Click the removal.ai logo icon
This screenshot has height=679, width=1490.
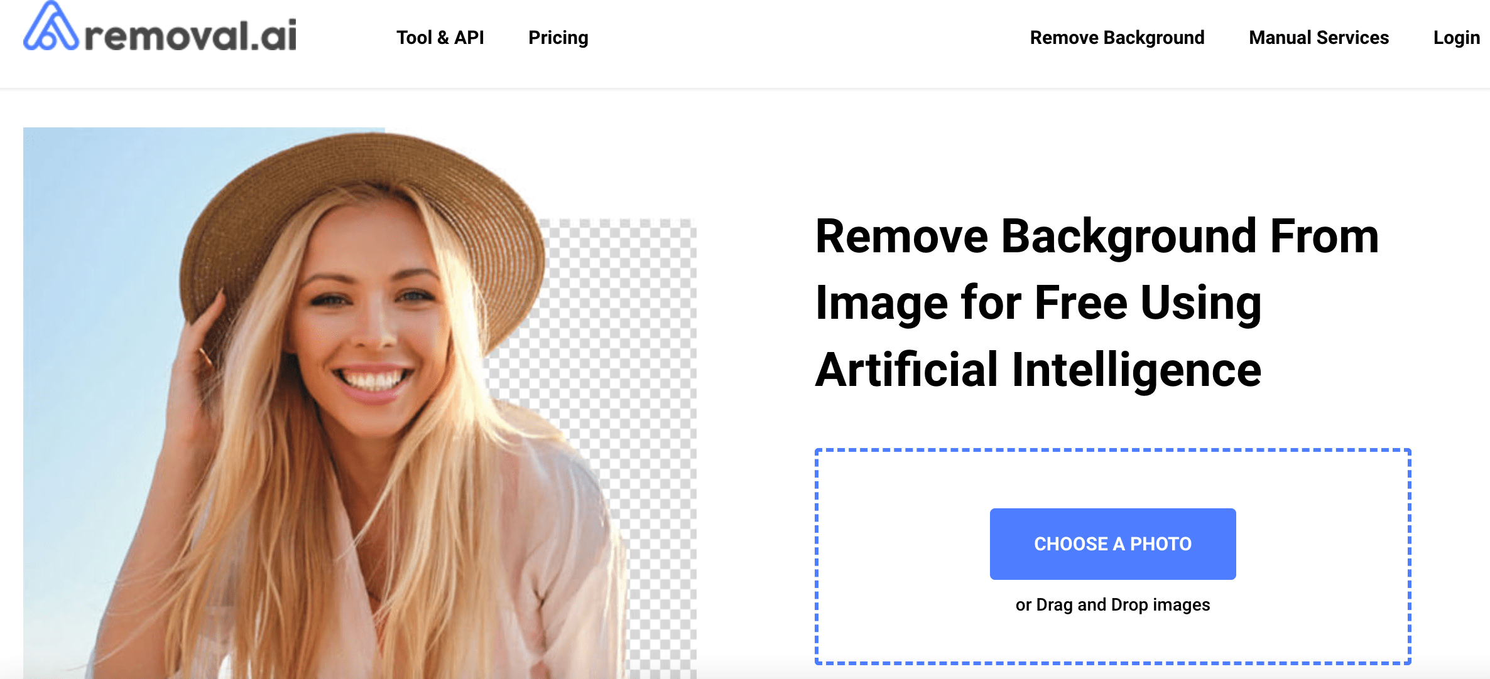[x=51, y=26]
